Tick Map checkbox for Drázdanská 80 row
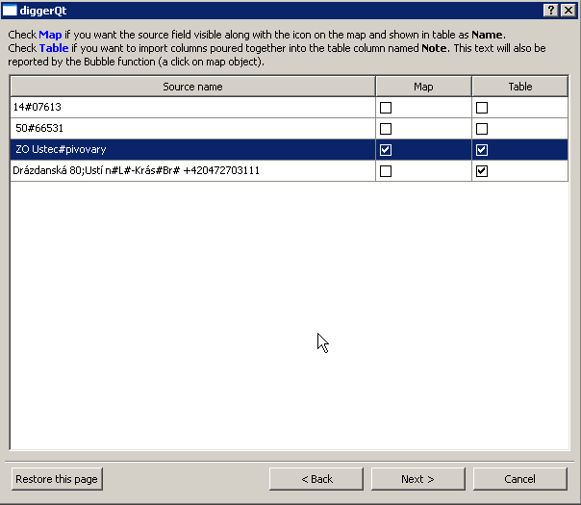 [x=386, y=171]
